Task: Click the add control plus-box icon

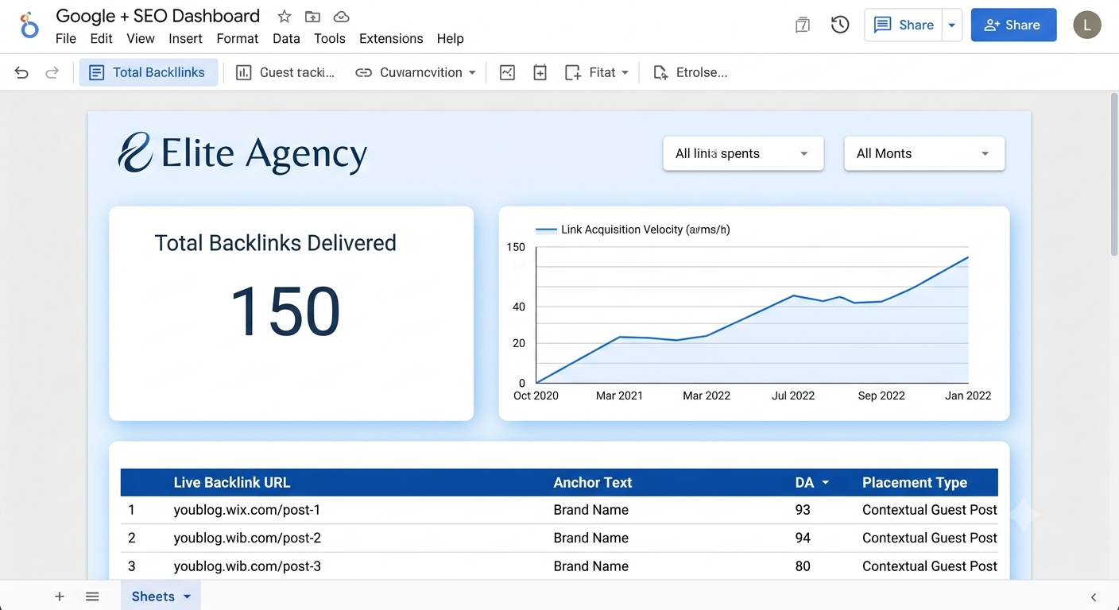Action: coord(540,73)
